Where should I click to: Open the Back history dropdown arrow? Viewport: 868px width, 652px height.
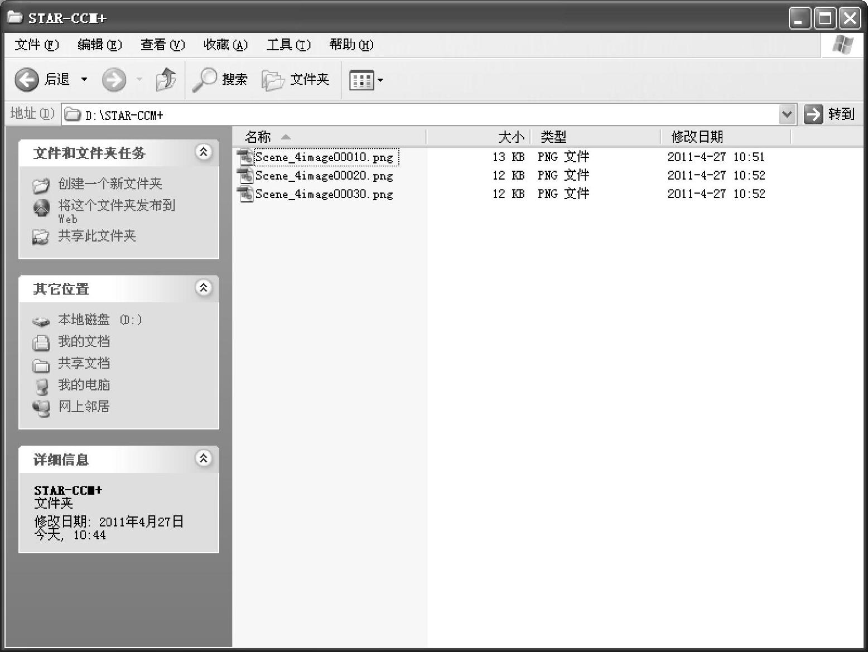coord(84,80)
